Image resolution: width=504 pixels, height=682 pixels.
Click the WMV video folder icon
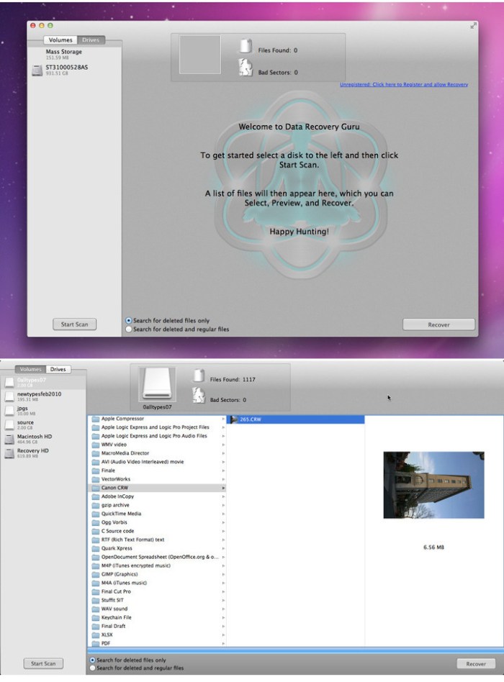pyautogui.click(x=96, y=445)
